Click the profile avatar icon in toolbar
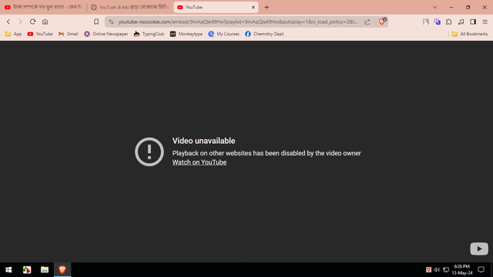Screen dimensions: 493x277 426,22
